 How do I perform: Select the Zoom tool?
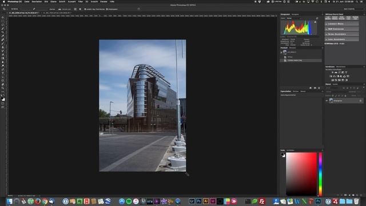pyautogui.click(x=3, y=88)
